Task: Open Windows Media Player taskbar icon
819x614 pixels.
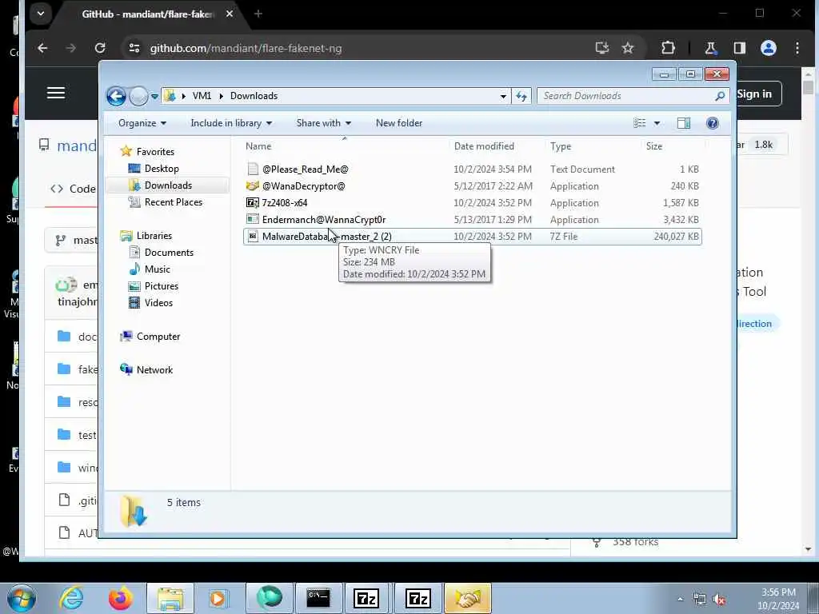Action: pyautogui.click(x=218, y=598)
